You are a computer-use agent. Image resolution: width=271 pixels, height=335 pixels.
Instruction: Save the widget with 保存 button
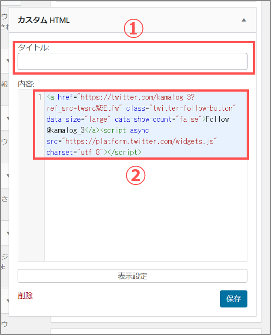coord(234,299)
